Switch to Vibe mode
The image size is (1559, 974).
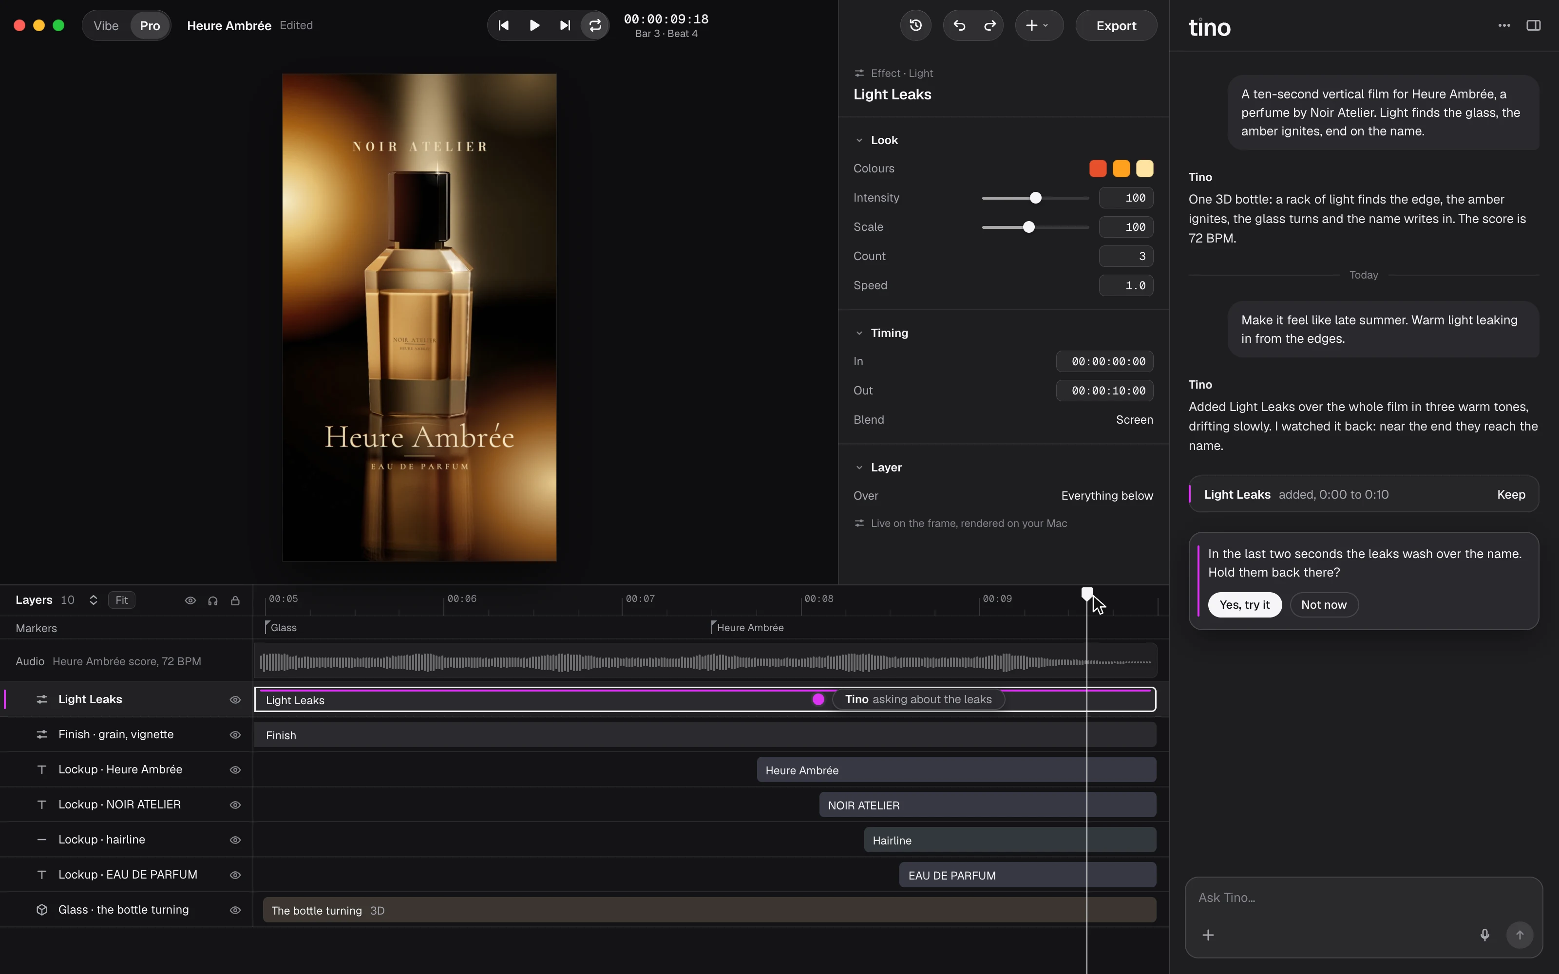(x=106, y=26)
